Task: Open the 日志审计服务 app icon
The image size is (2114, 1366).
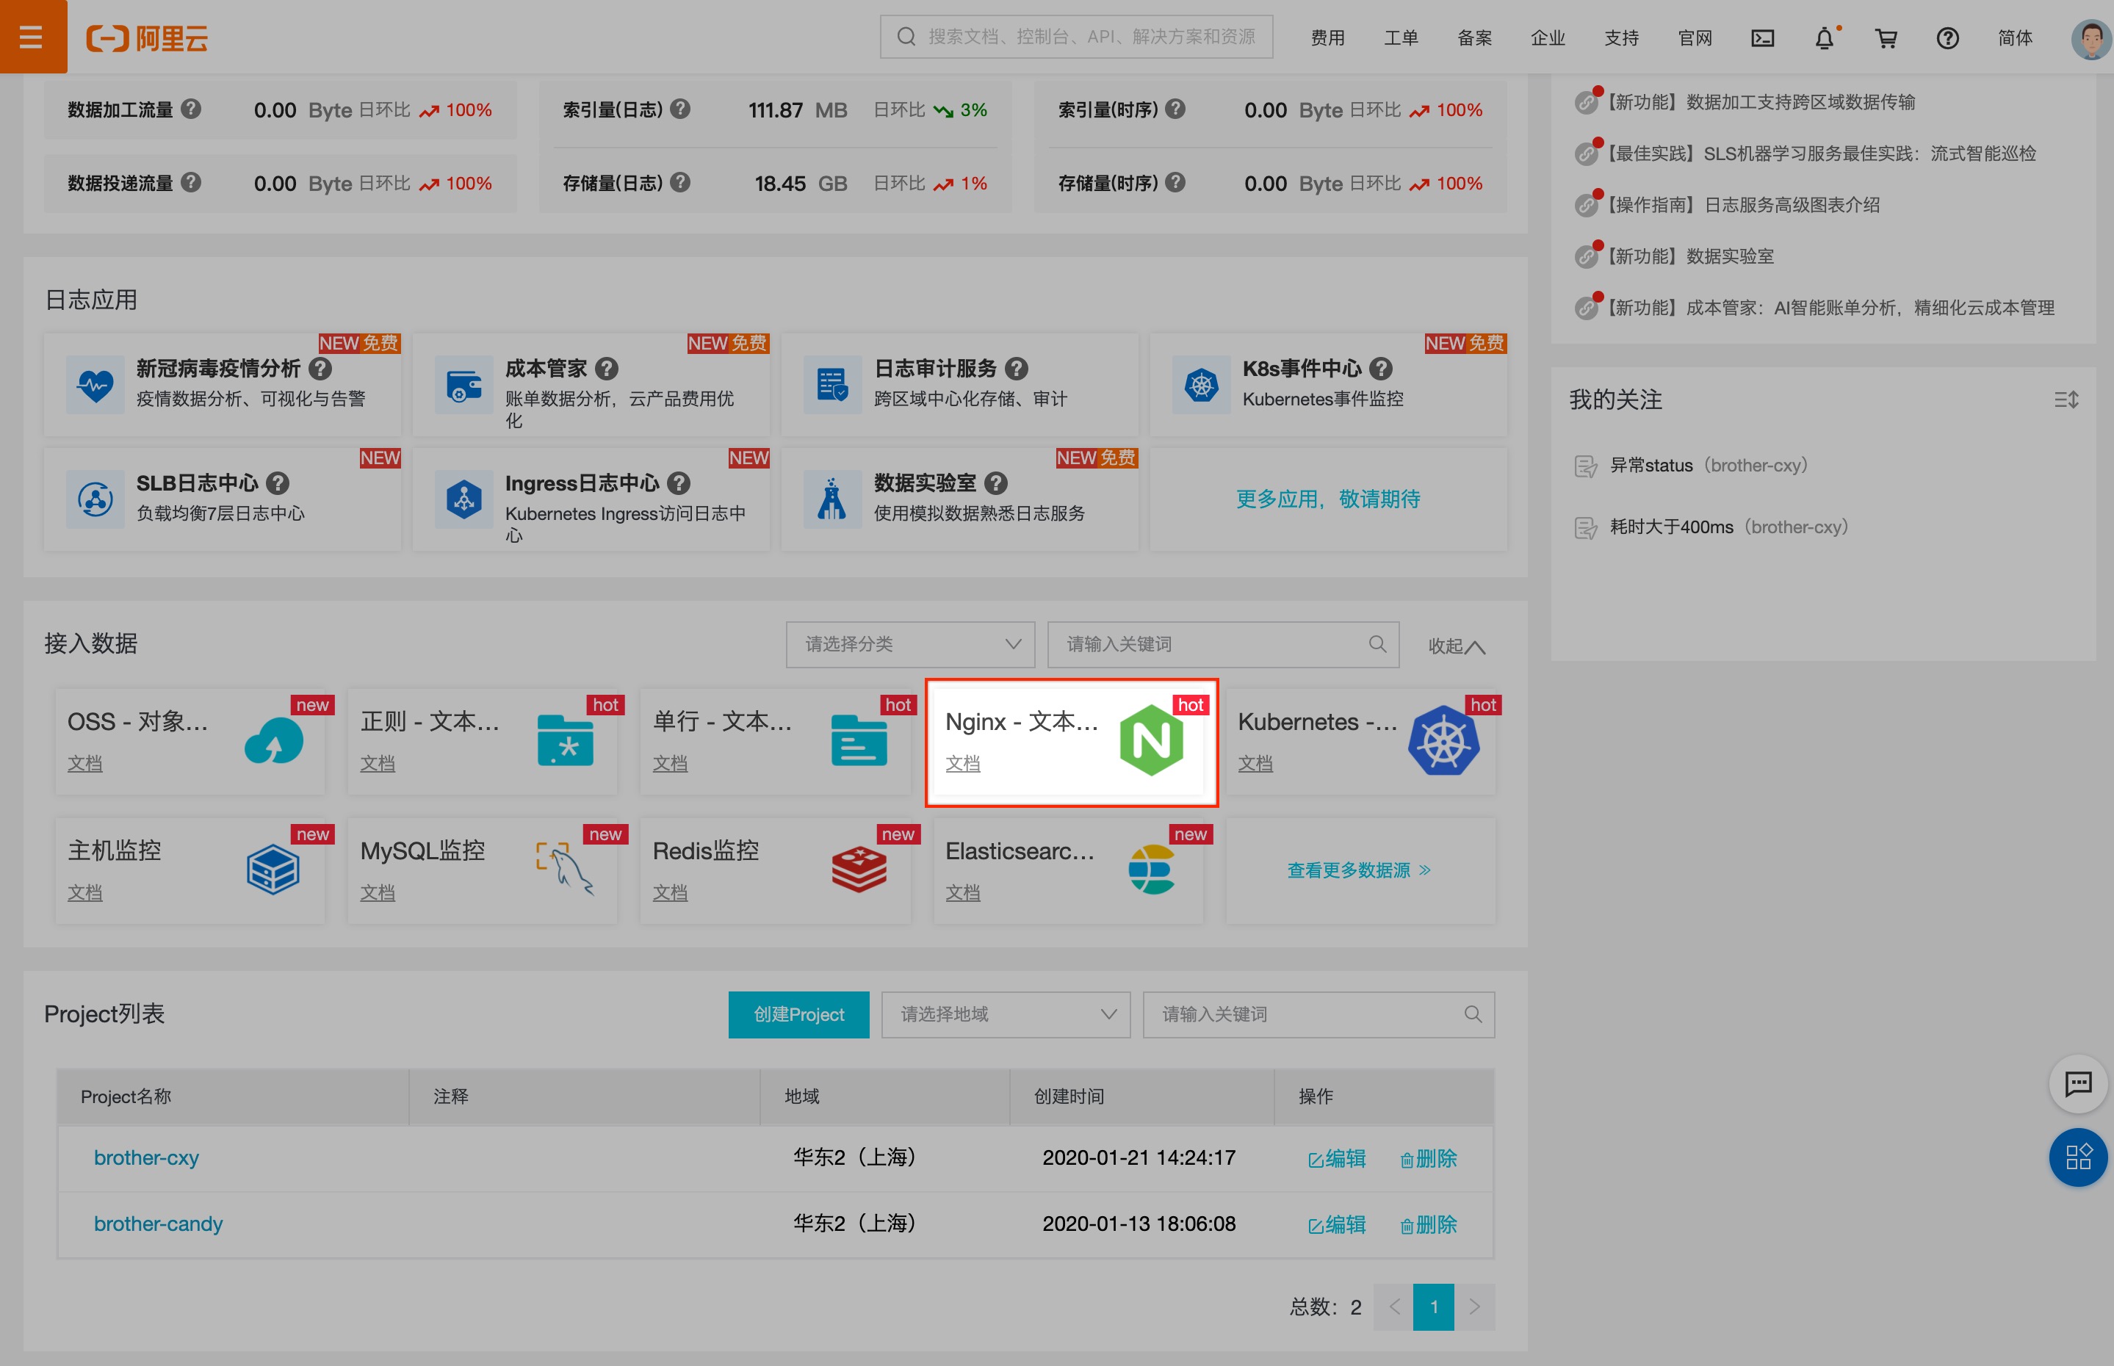Action: (x=832, y=385)
